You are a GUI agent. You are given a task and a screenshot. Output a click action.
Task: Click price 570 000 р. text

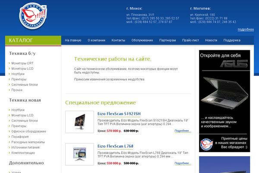(x=114, y=131)
